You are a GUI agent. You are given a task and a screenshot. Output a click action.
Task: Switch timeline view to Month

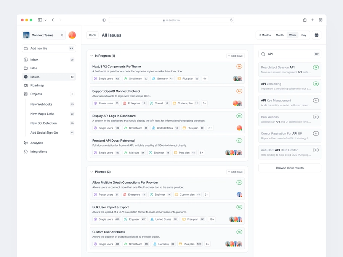279,35
